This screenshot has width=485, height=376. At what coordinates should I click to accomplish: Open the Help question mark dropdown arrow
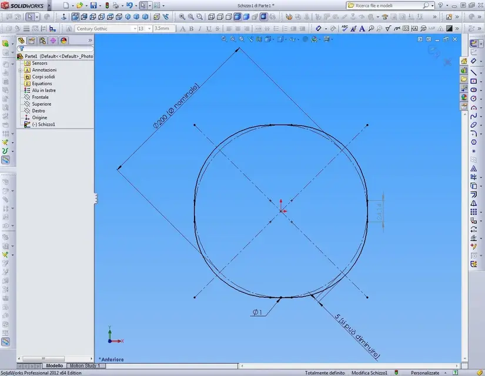447,5
